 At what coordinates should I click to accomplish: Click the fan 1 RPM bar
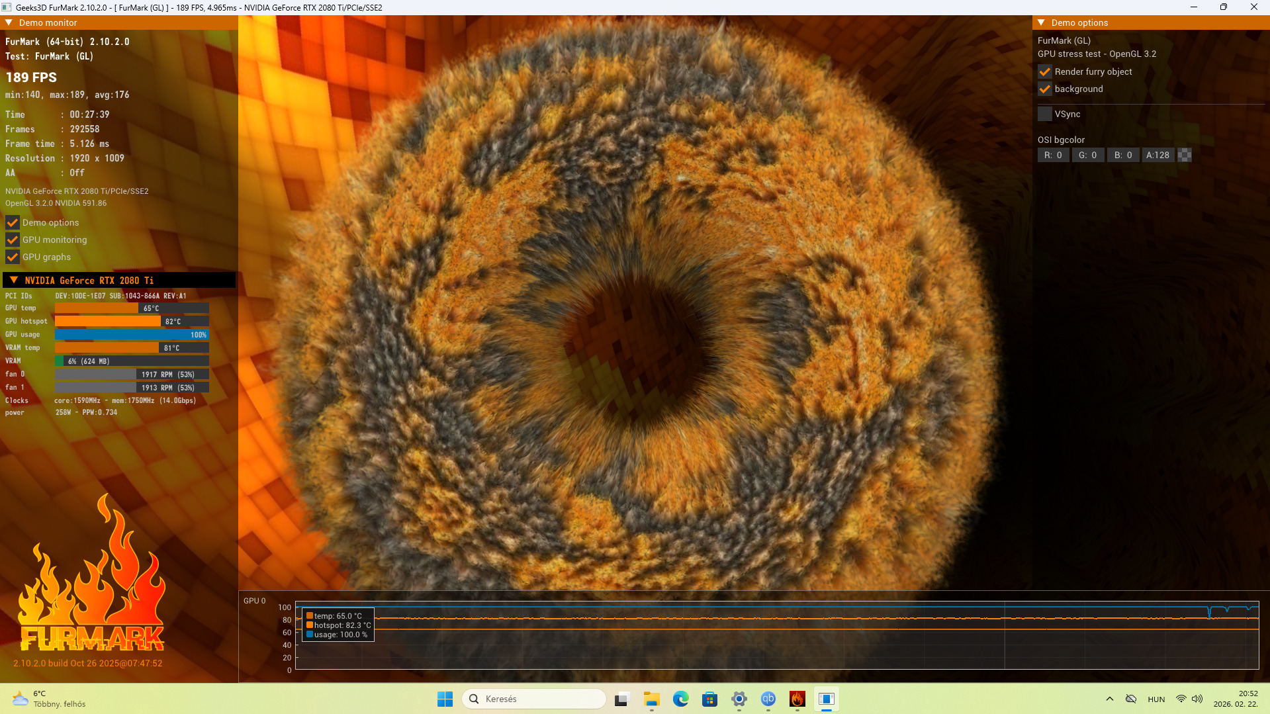pyautogui.click(x=132, y=388)
